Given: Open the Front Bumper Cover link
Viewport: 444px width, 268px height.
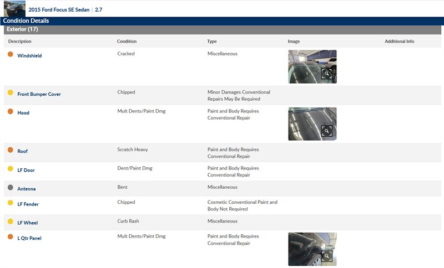Looking at the screenshot, I should (x=39, y=95).
